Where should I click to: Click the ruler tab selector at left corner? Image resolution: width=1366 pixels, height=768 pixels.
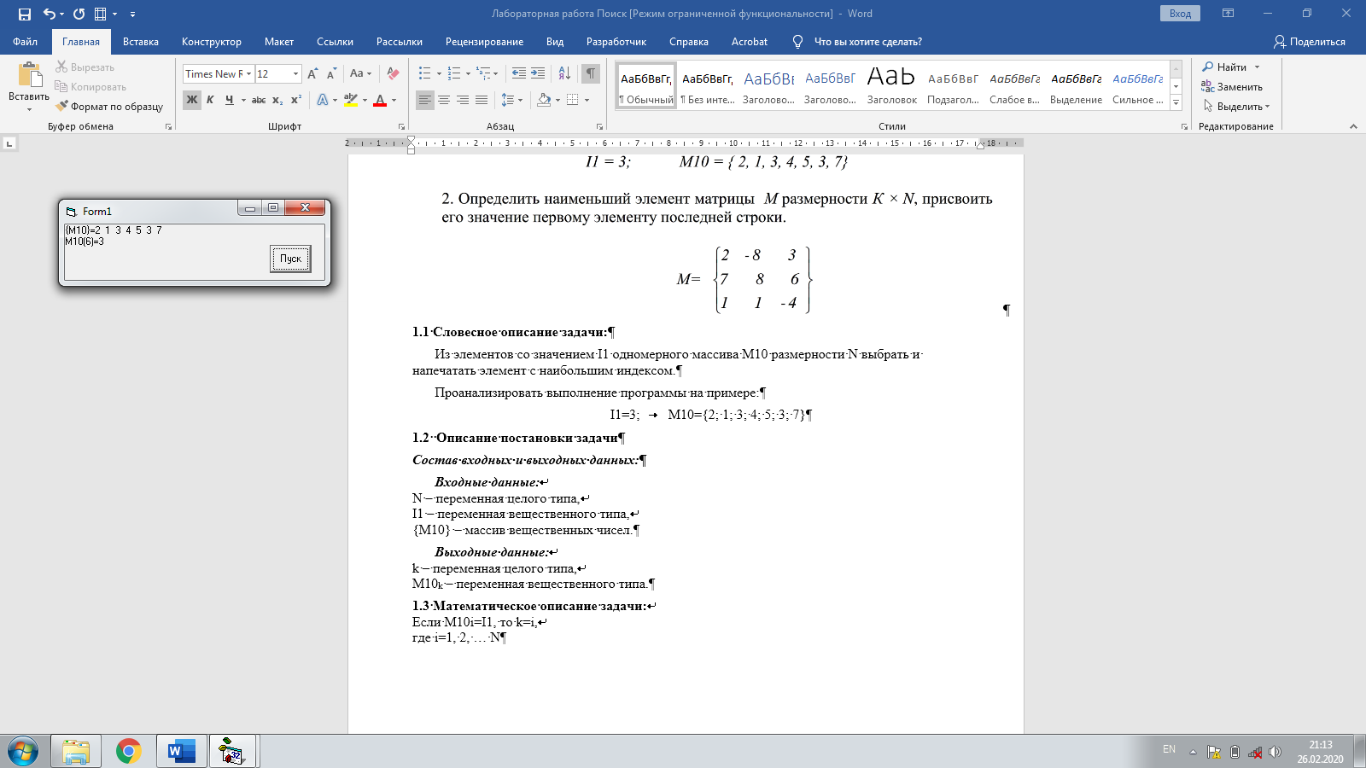click(9, 143)
